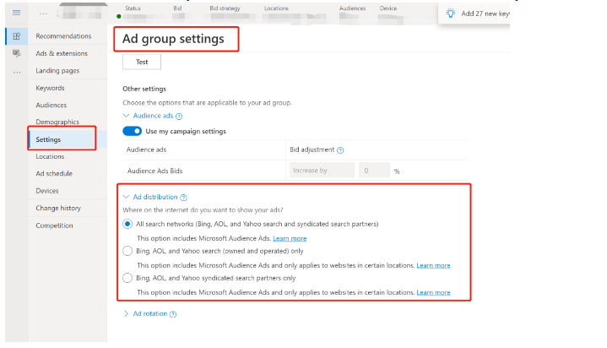Click the three-dots more icon in left rail
The image size is (607, 348).
(x=15, y=71)
